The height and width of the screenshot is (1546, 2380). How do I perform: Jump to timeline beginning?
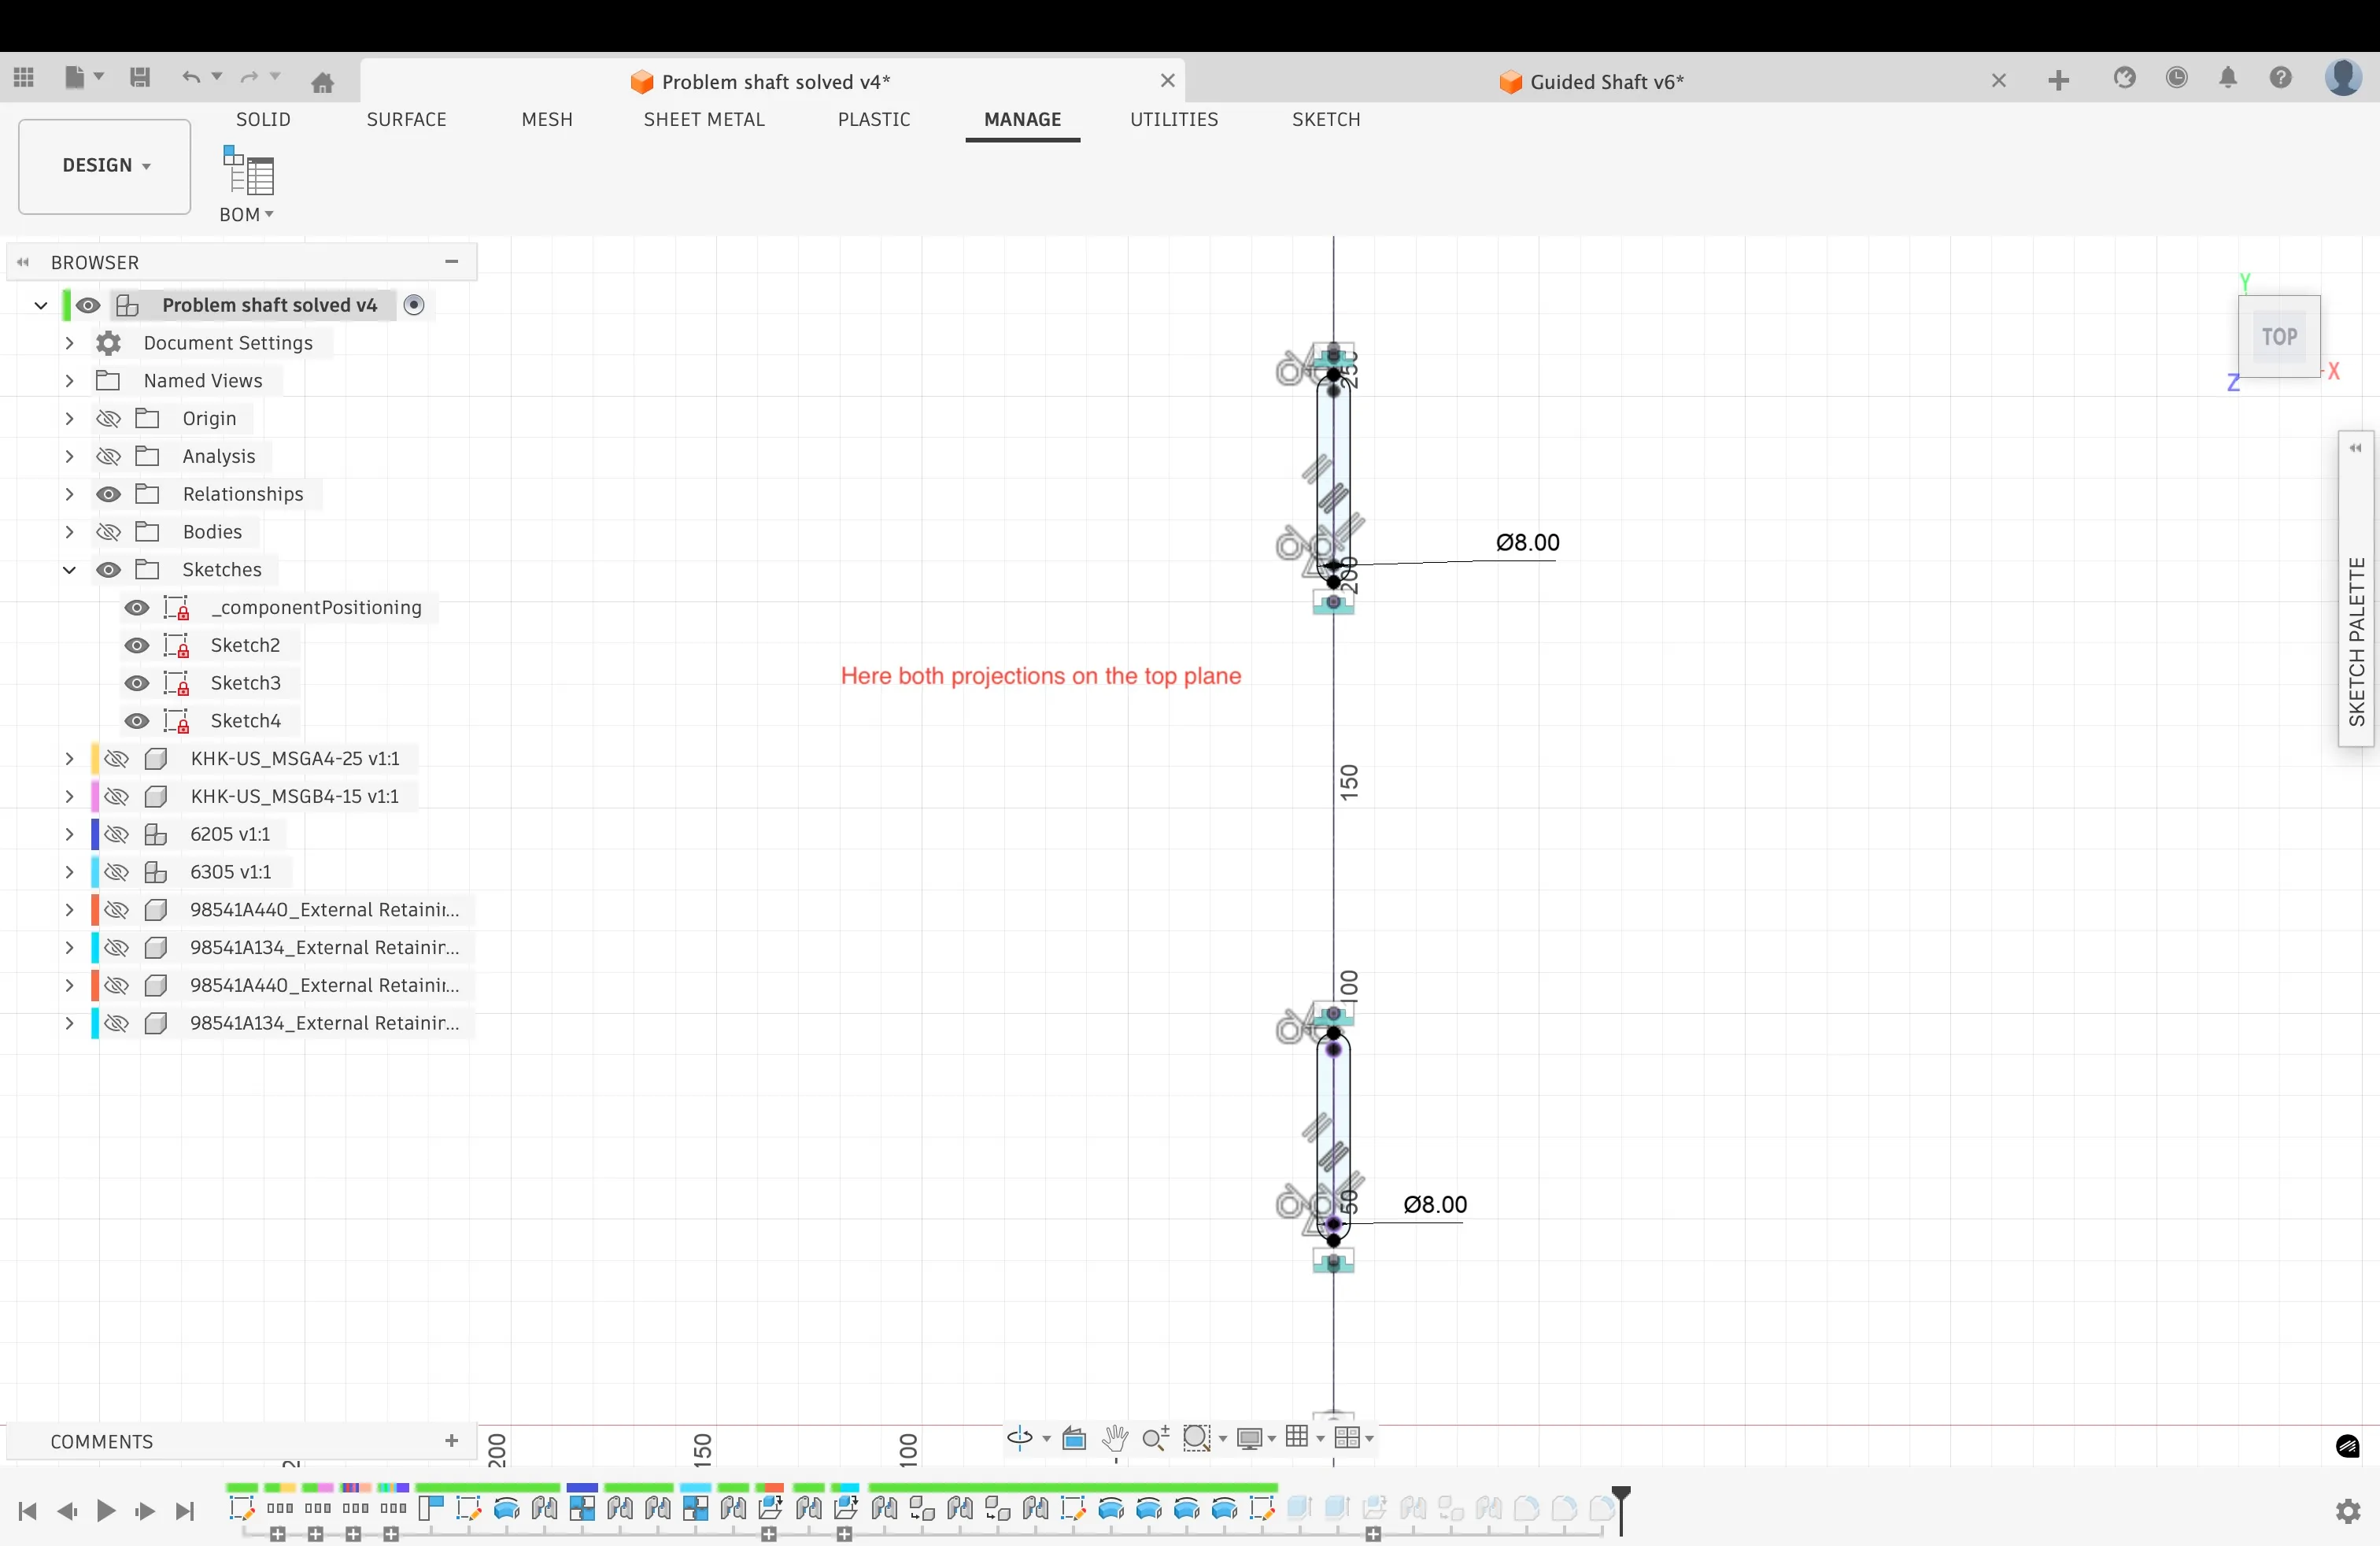(27, 1511)
